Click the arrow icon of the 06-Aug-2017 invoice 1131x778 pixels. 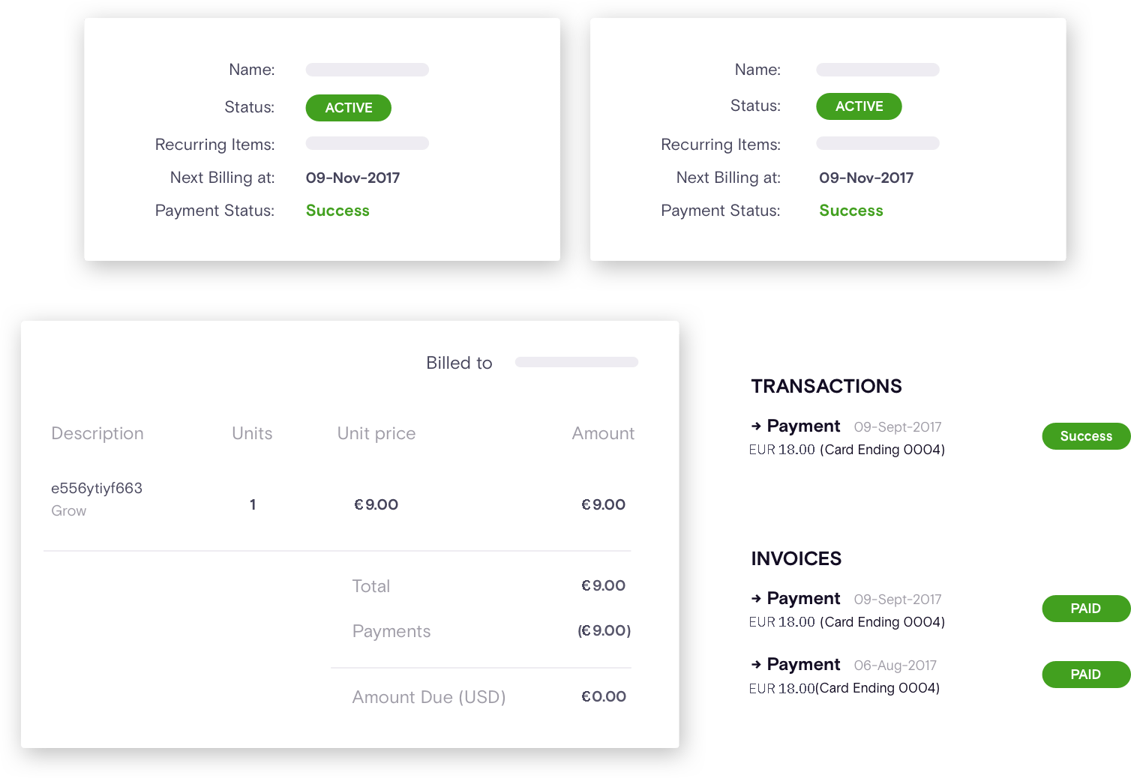tap(756, 665)
